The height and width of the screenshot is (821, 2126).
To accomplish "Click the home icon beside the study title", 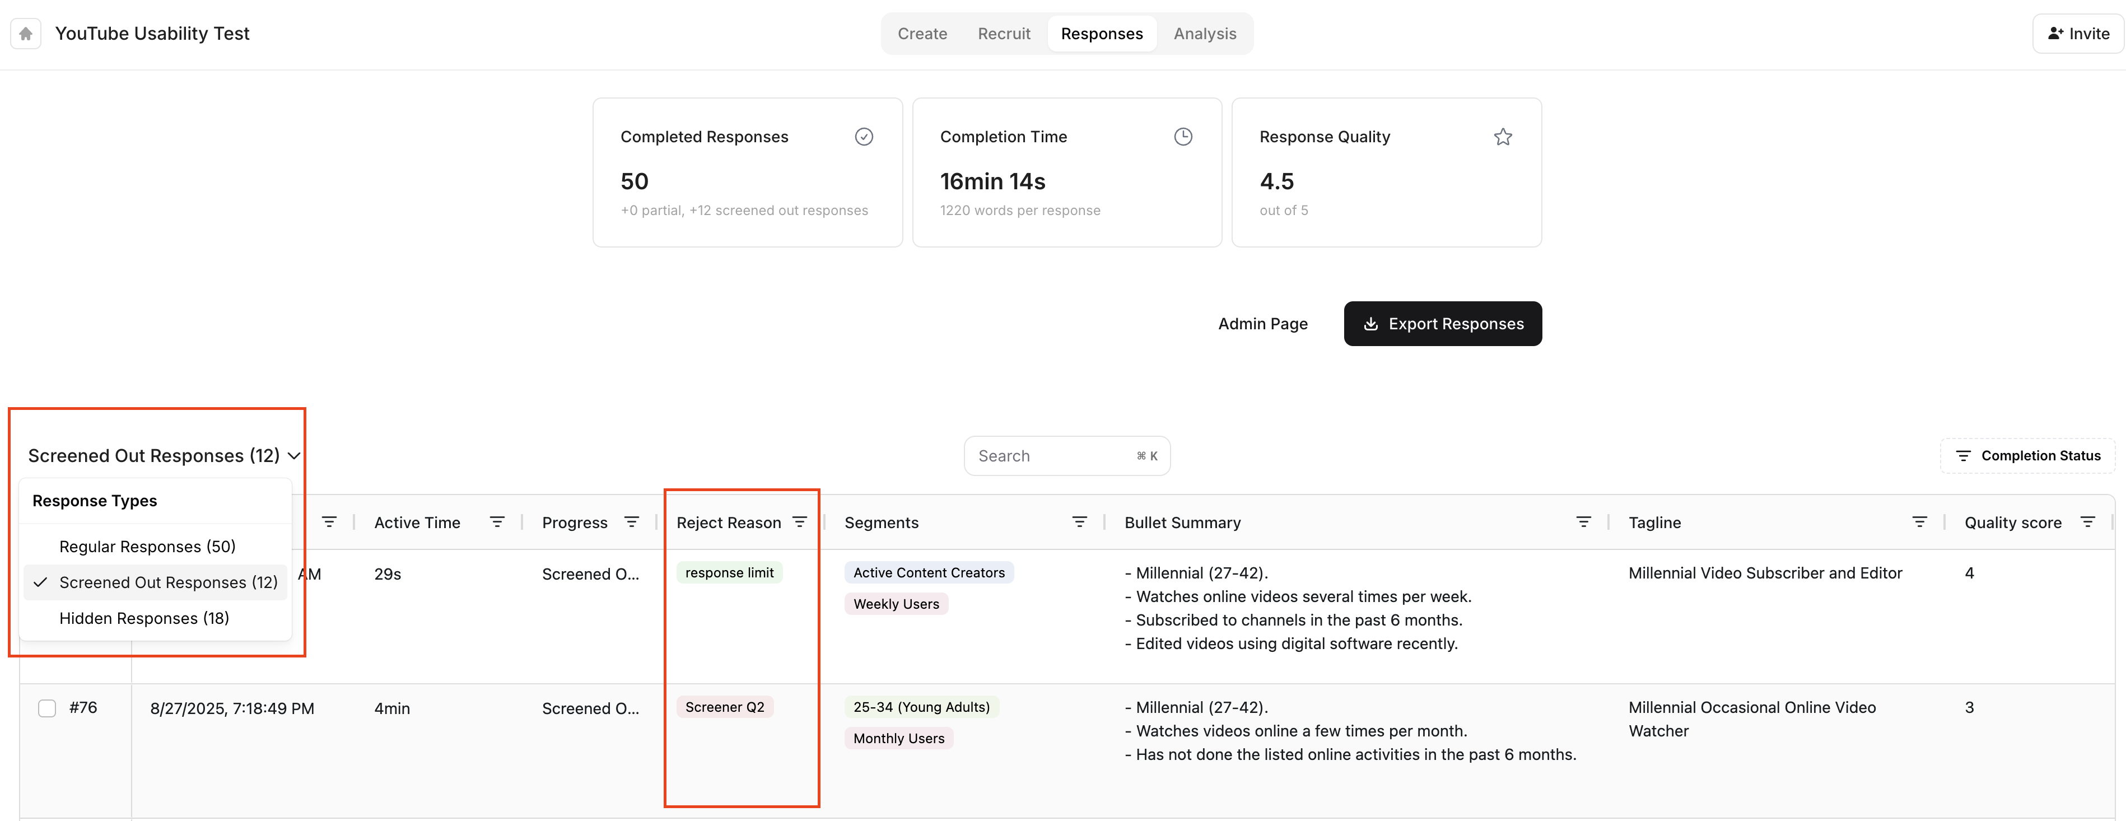I will [26, 34].
